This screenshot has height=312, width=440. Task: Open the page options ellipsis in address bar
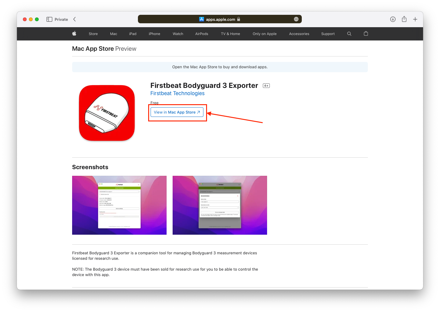(296, 19)
